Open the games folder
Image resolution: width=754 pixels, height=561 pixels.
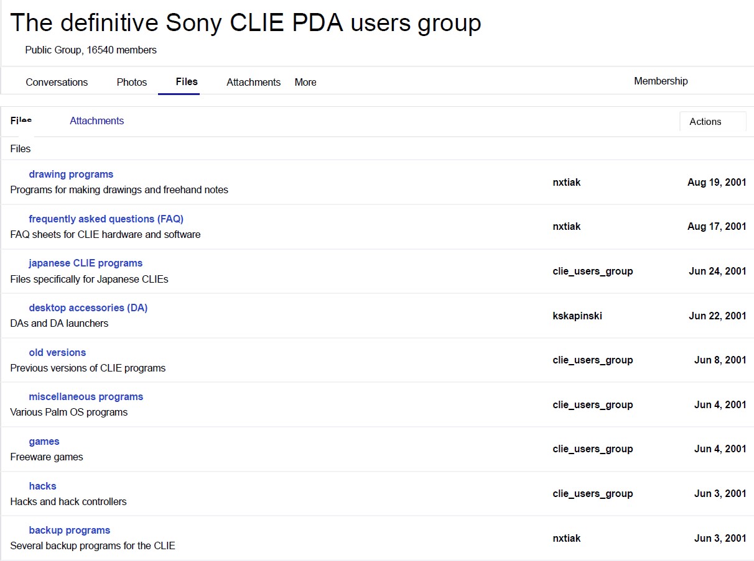tap(44, 441)
